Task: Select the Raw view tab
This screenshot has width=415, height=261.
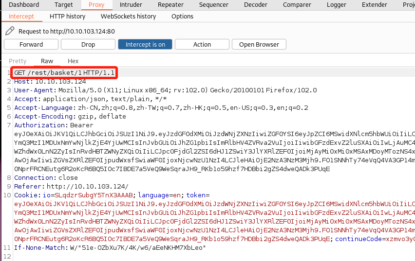Action: (x=47, y=61)
